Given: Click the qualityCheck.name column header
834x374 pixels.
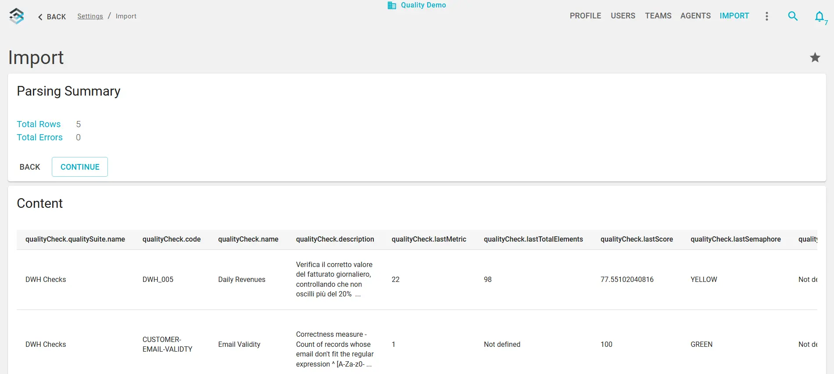Looking at the screenshot, I should pos(248,239).
